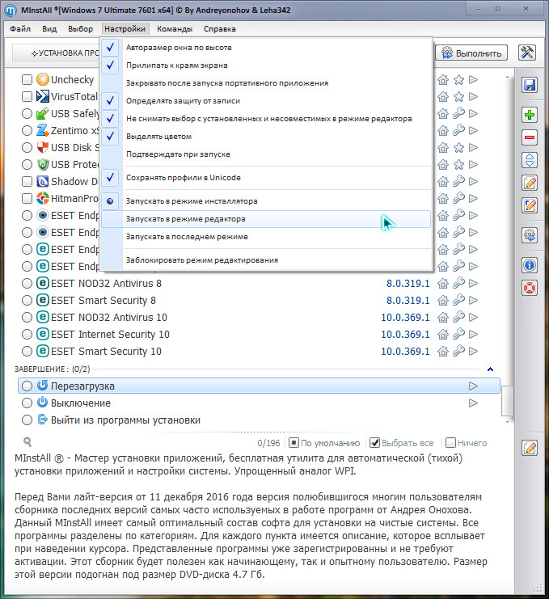Click play arrow in VirusTotal row
This screenshot has width=549, height=599.
click(473, 97)
